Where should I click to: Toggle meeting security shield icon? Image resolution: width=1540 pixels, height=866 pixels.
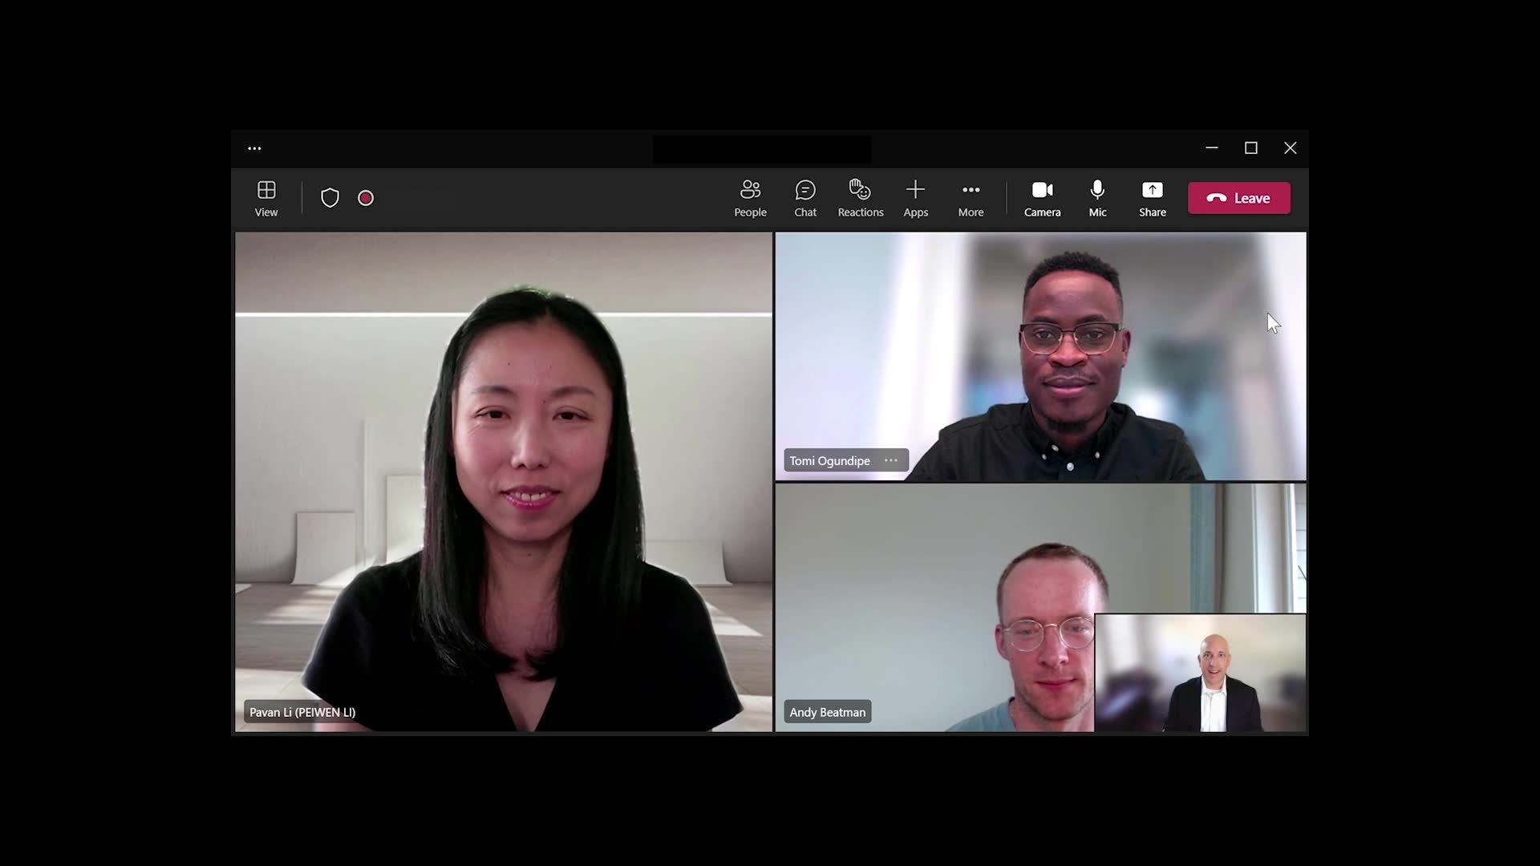pyautogui.click(x=330, y=198)
